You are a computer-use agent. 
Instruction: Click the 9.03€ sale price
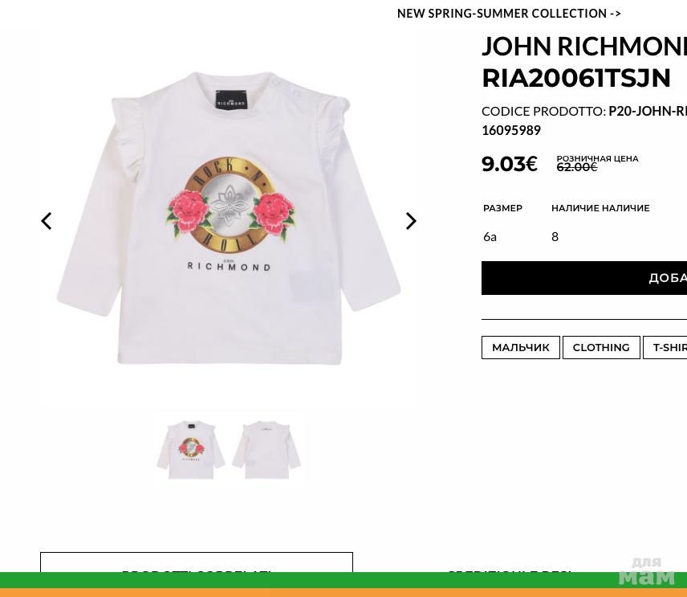[510, 164]
